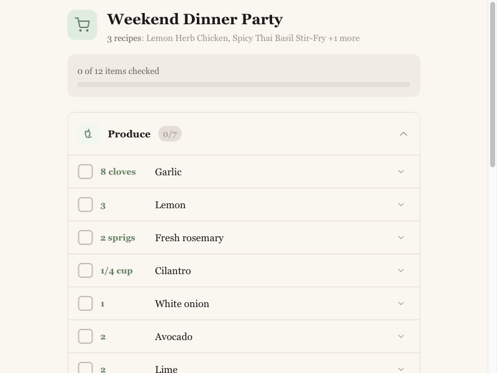Screen dimensions: 497x373
Task: Expand the Avocado row
Action: [401, 336]
